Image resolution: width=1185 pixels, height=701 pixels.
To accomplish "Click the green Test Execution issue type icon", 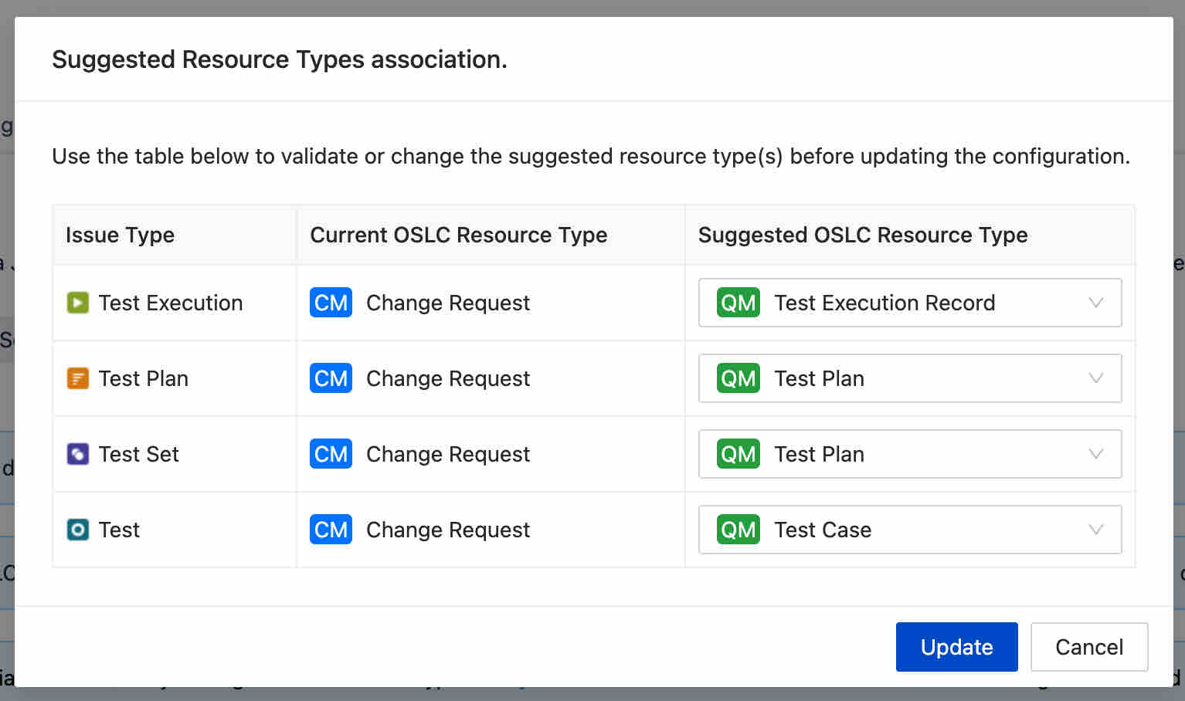I will coord(77,303).
